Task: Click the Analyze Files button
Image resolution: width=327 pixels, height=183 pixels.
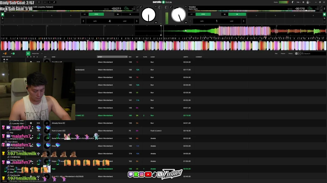Action: tap(35, 54)
